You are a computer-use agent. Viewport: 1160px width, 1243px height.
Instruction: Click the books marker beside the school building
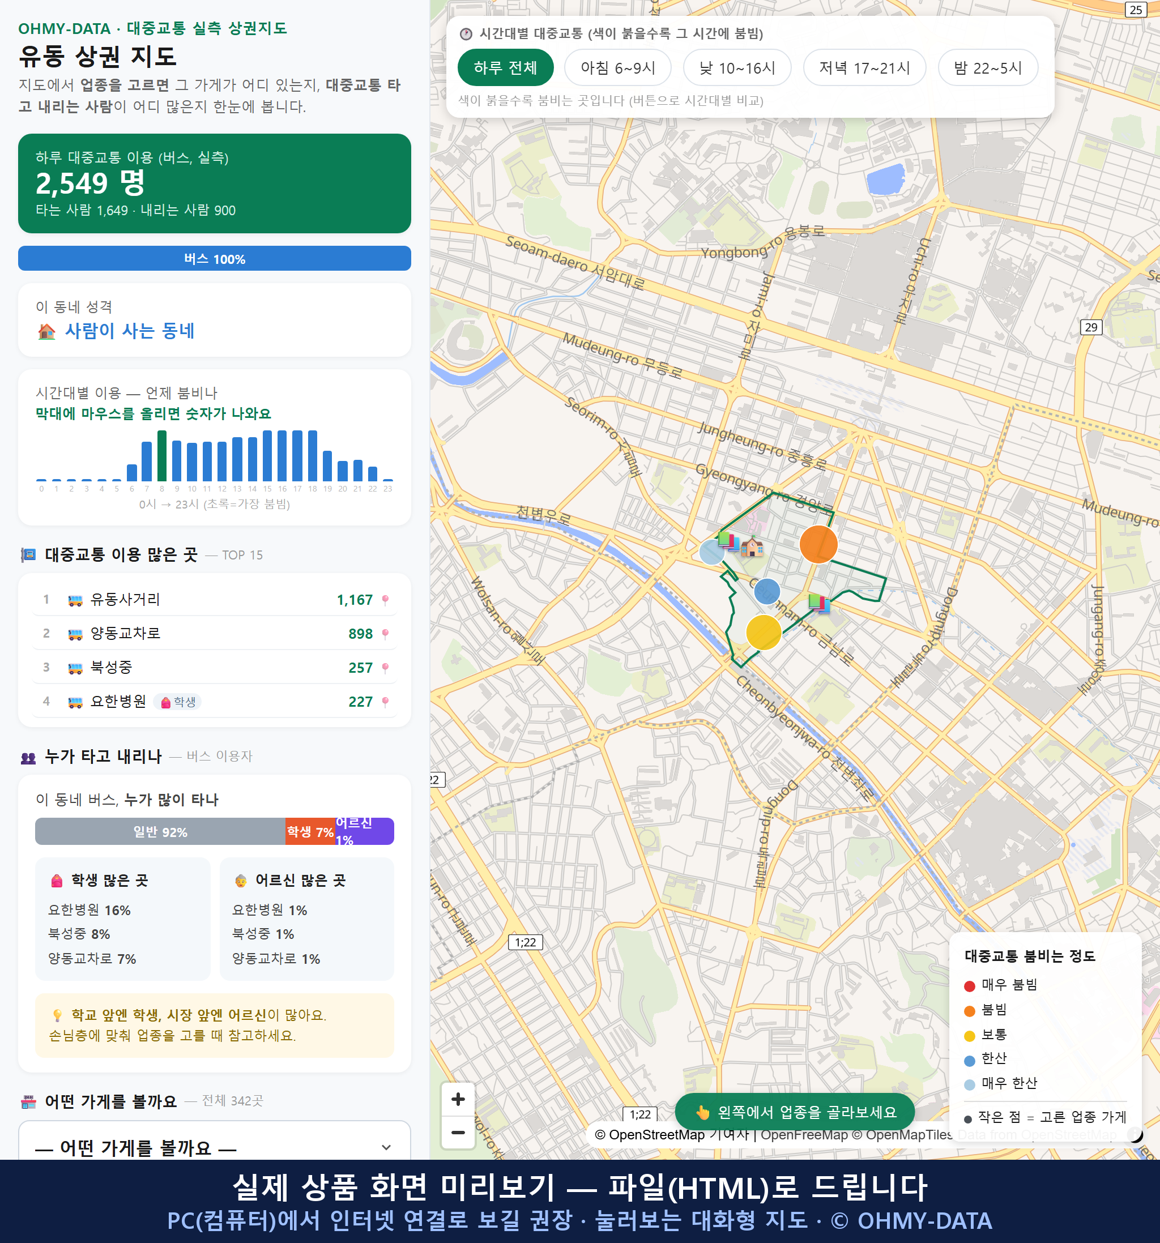pyautogui.click(x=728, y=541)
